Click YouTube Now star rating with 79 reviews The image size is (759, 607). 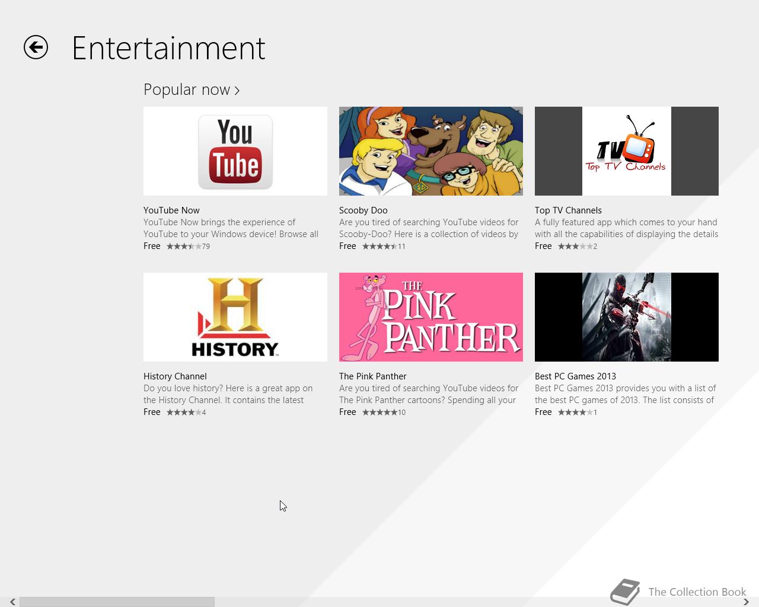pyautogui.click(x=188, y=246)
